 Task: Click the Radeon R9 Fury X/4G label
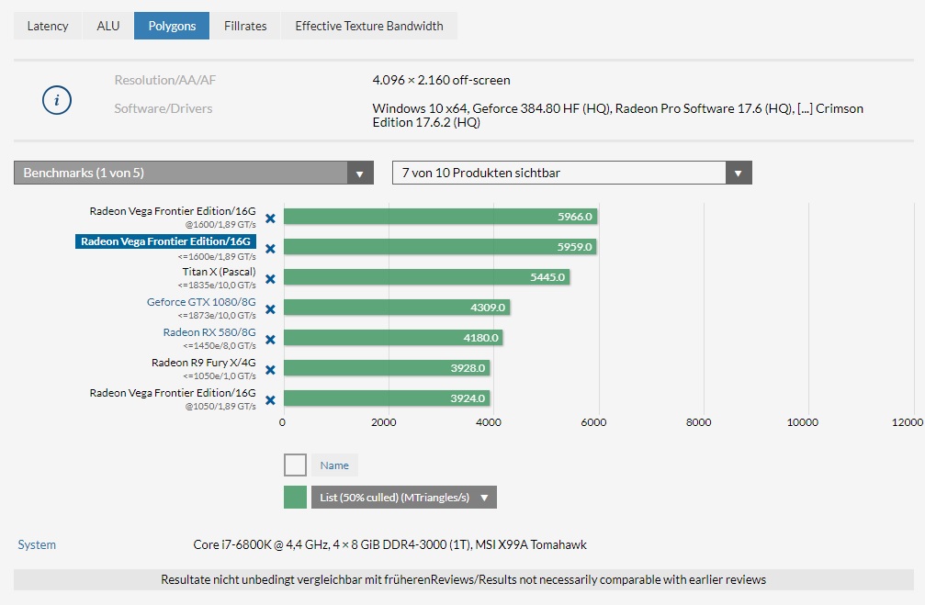[204, 362]
